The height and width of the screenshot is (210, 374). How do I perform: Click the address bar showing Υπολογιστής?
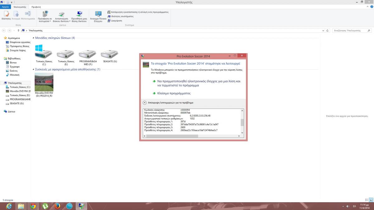(x=171, y=30)
